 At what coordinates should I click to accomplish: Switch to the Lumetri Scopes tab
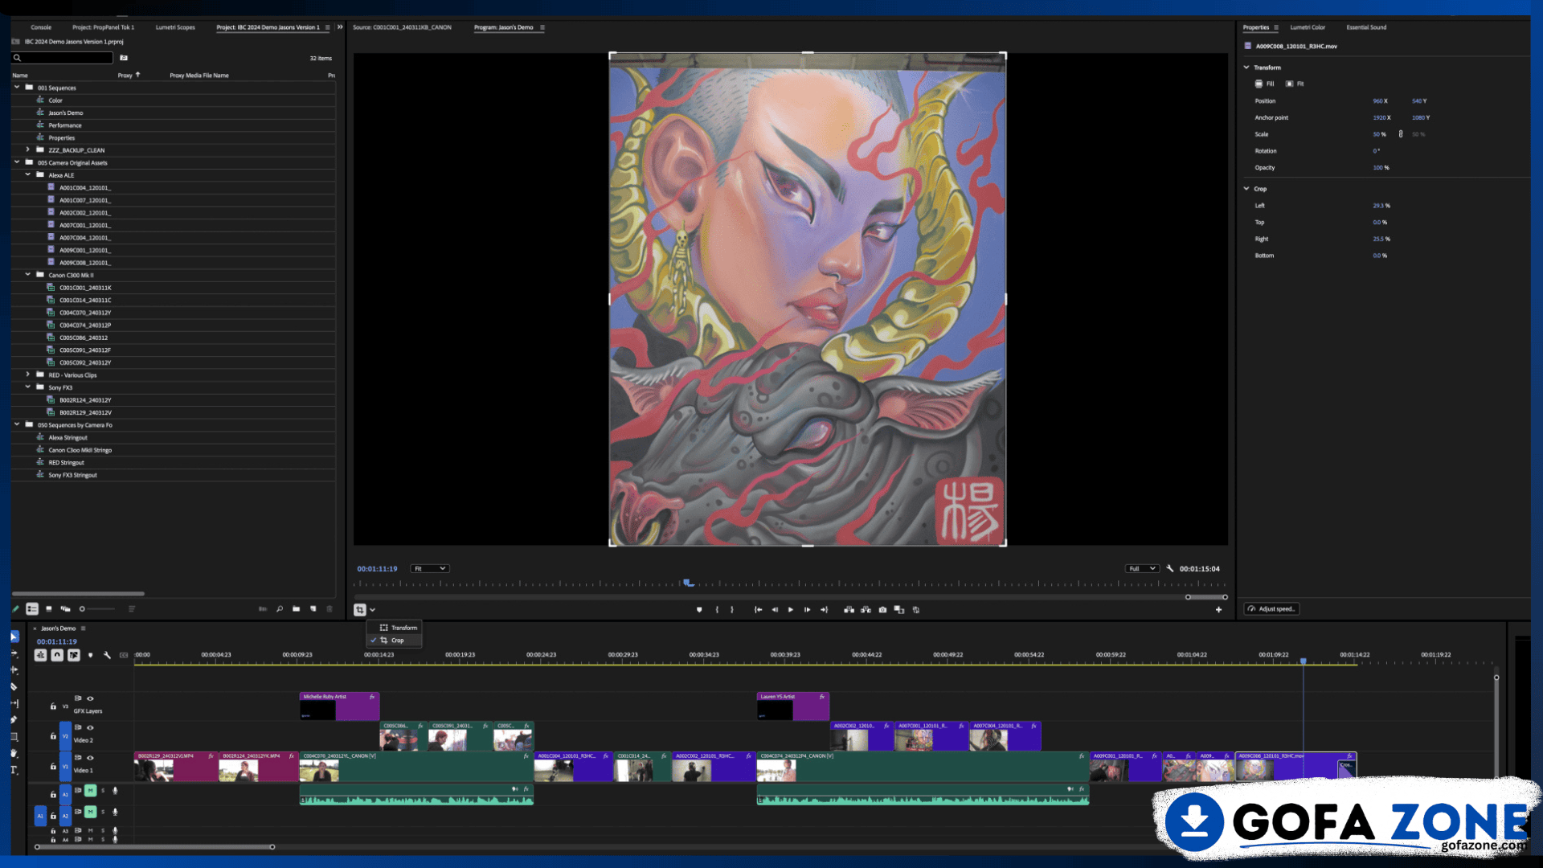pyautogui.click(x=175, y=27)
